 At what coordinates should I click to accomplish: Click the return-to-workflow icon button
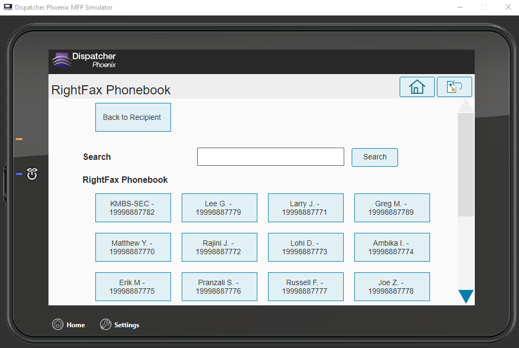[x=454, y=87]
